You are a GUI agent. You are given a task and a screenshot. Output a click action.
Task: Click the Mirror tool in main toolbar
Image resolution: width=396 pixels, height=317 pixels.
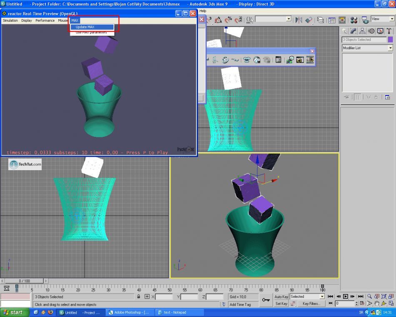coord(298,20)
